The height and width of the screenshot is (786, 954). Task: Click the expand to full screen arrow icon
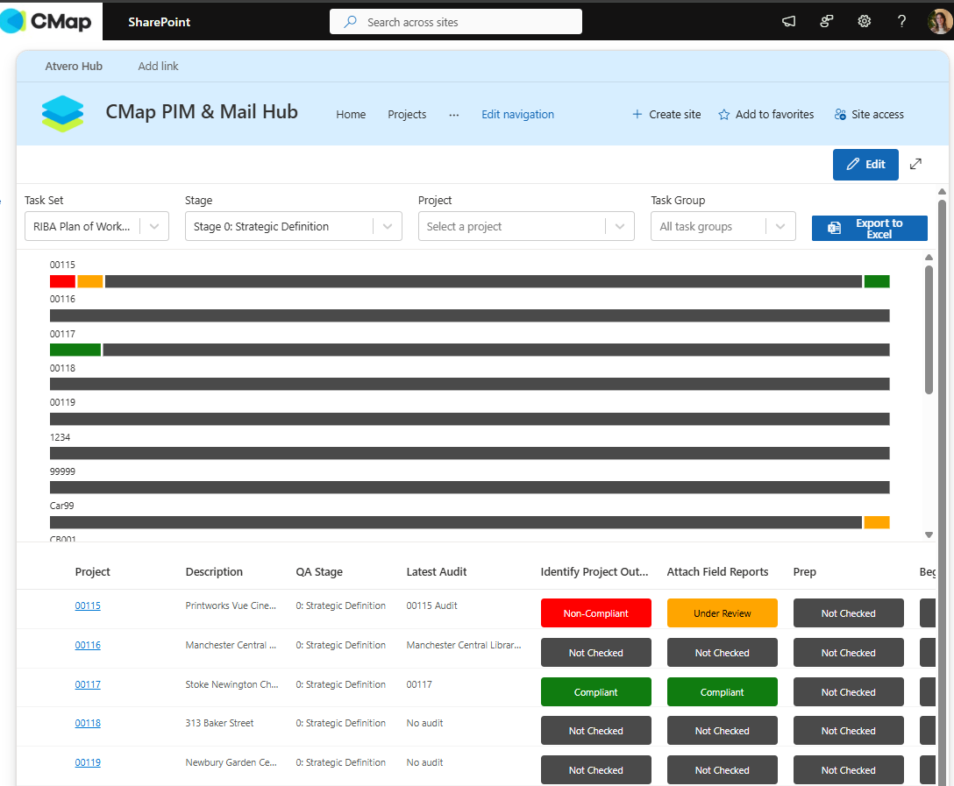tap(915, 164)
